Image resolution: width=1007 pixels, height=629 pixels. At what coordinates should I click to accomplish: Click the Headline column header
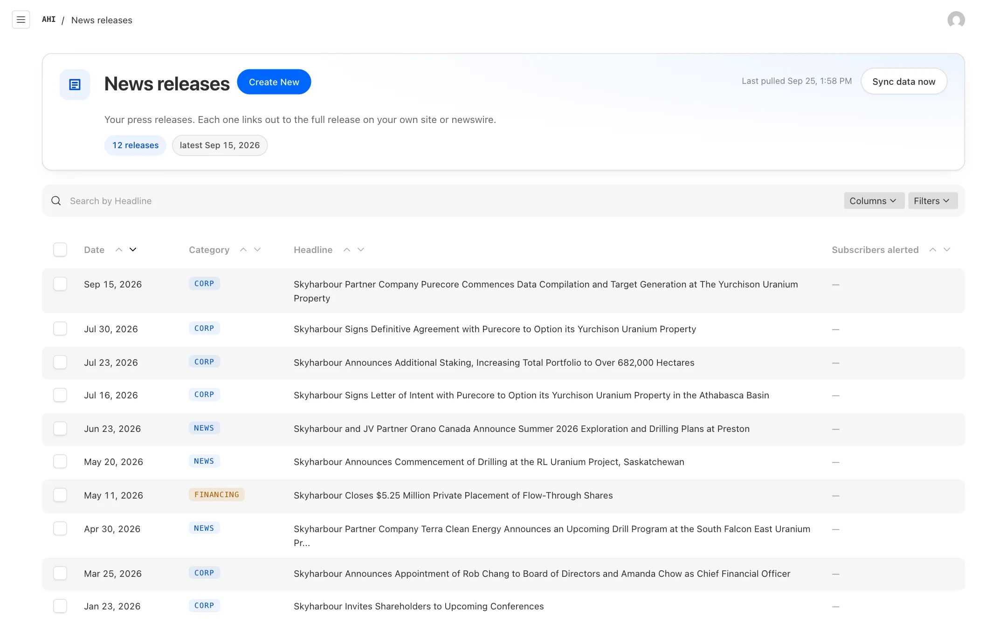click(x=313, y=250)
